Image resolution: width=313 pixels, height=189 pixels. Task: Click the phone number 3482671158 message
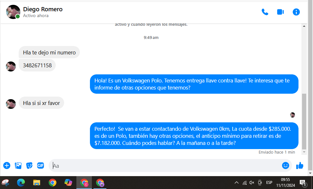(37, 65)
